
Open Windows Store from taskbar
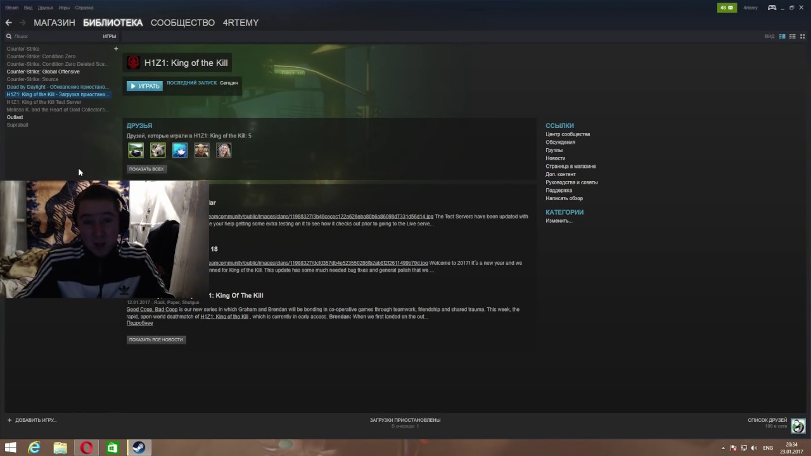(112, 448)
